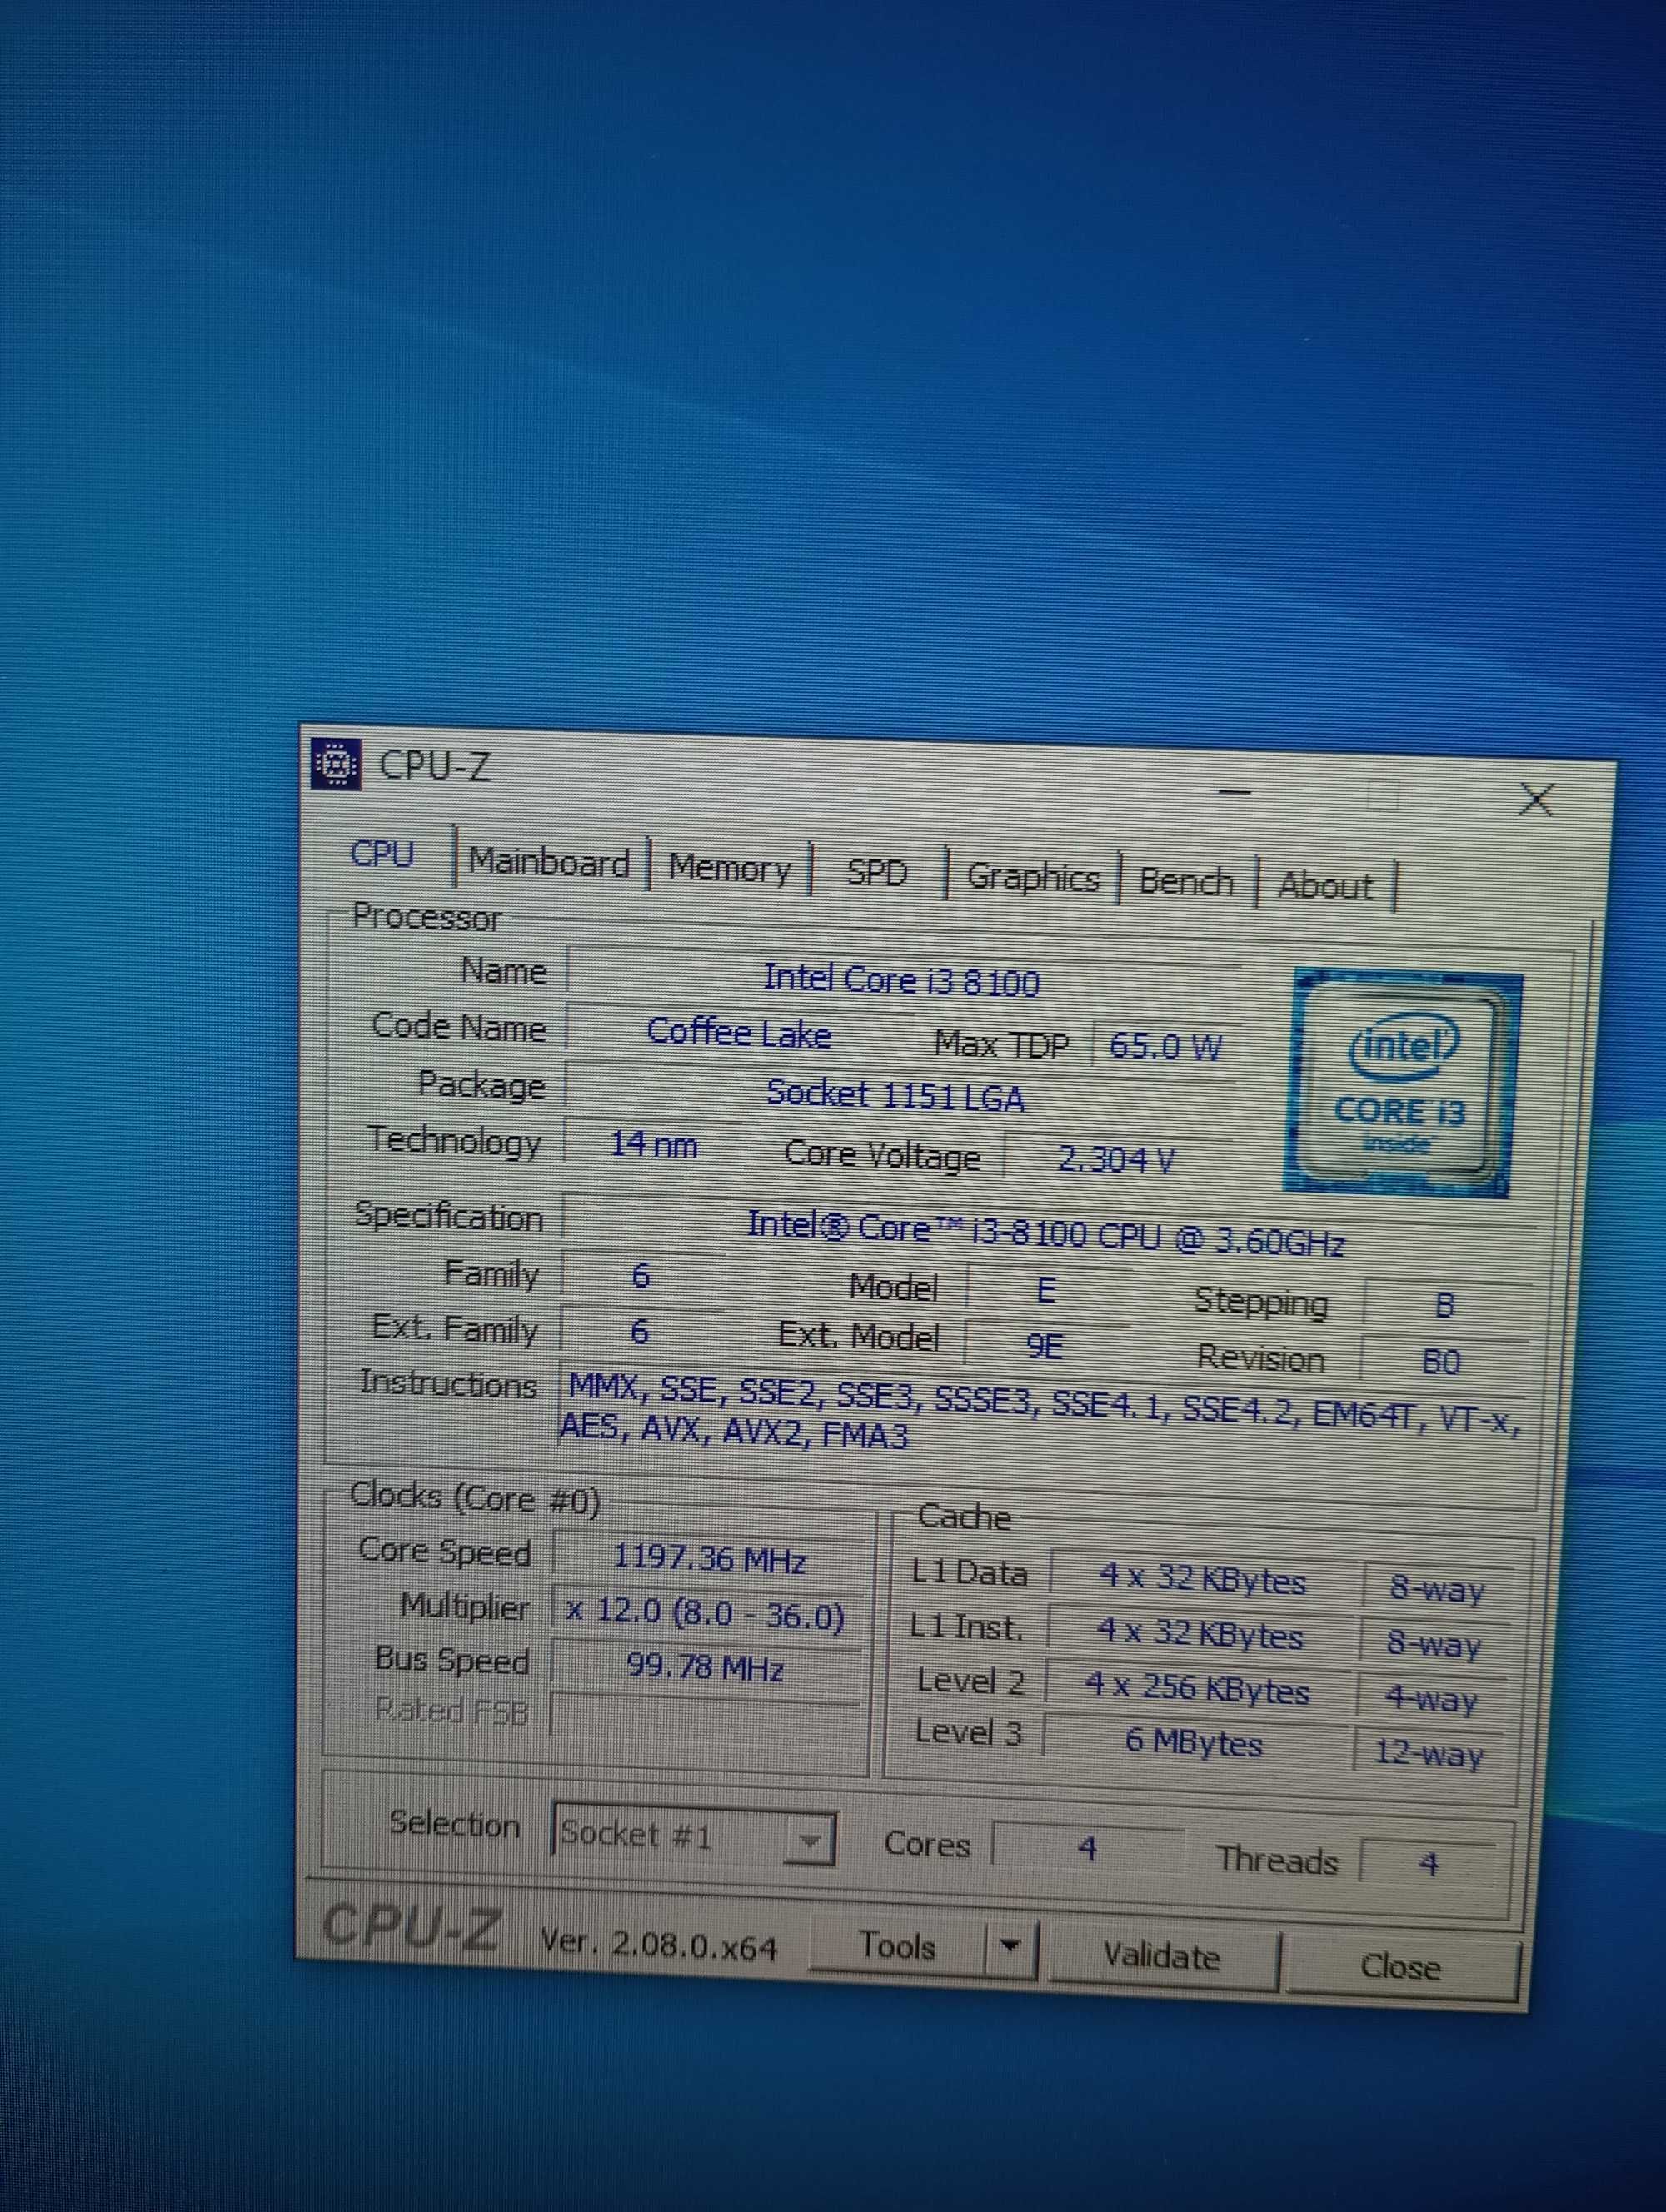
Task: Switch to the Bench tab
Action: (1186, 882)
